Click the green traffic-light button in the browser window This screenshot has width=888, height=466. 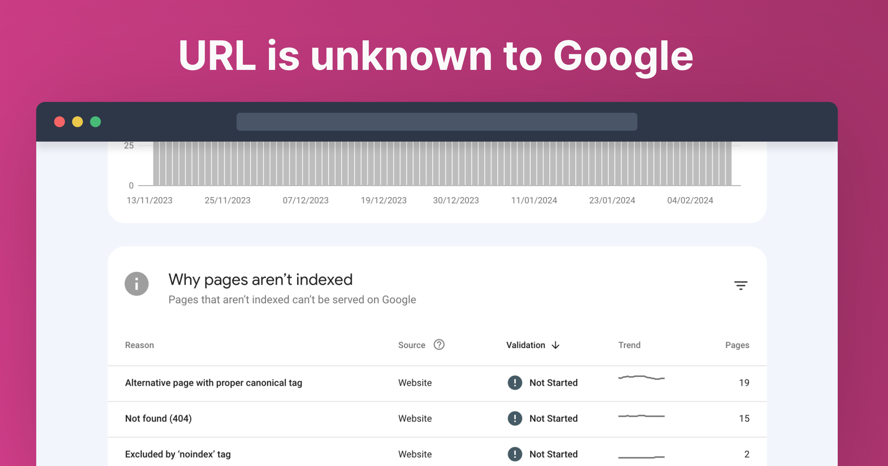coord(96,121)
